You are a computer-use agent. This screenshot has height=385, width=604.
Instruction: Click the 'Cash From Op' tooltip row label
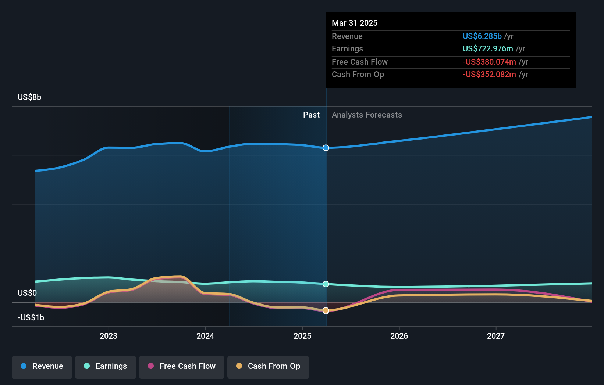point(358,74)
